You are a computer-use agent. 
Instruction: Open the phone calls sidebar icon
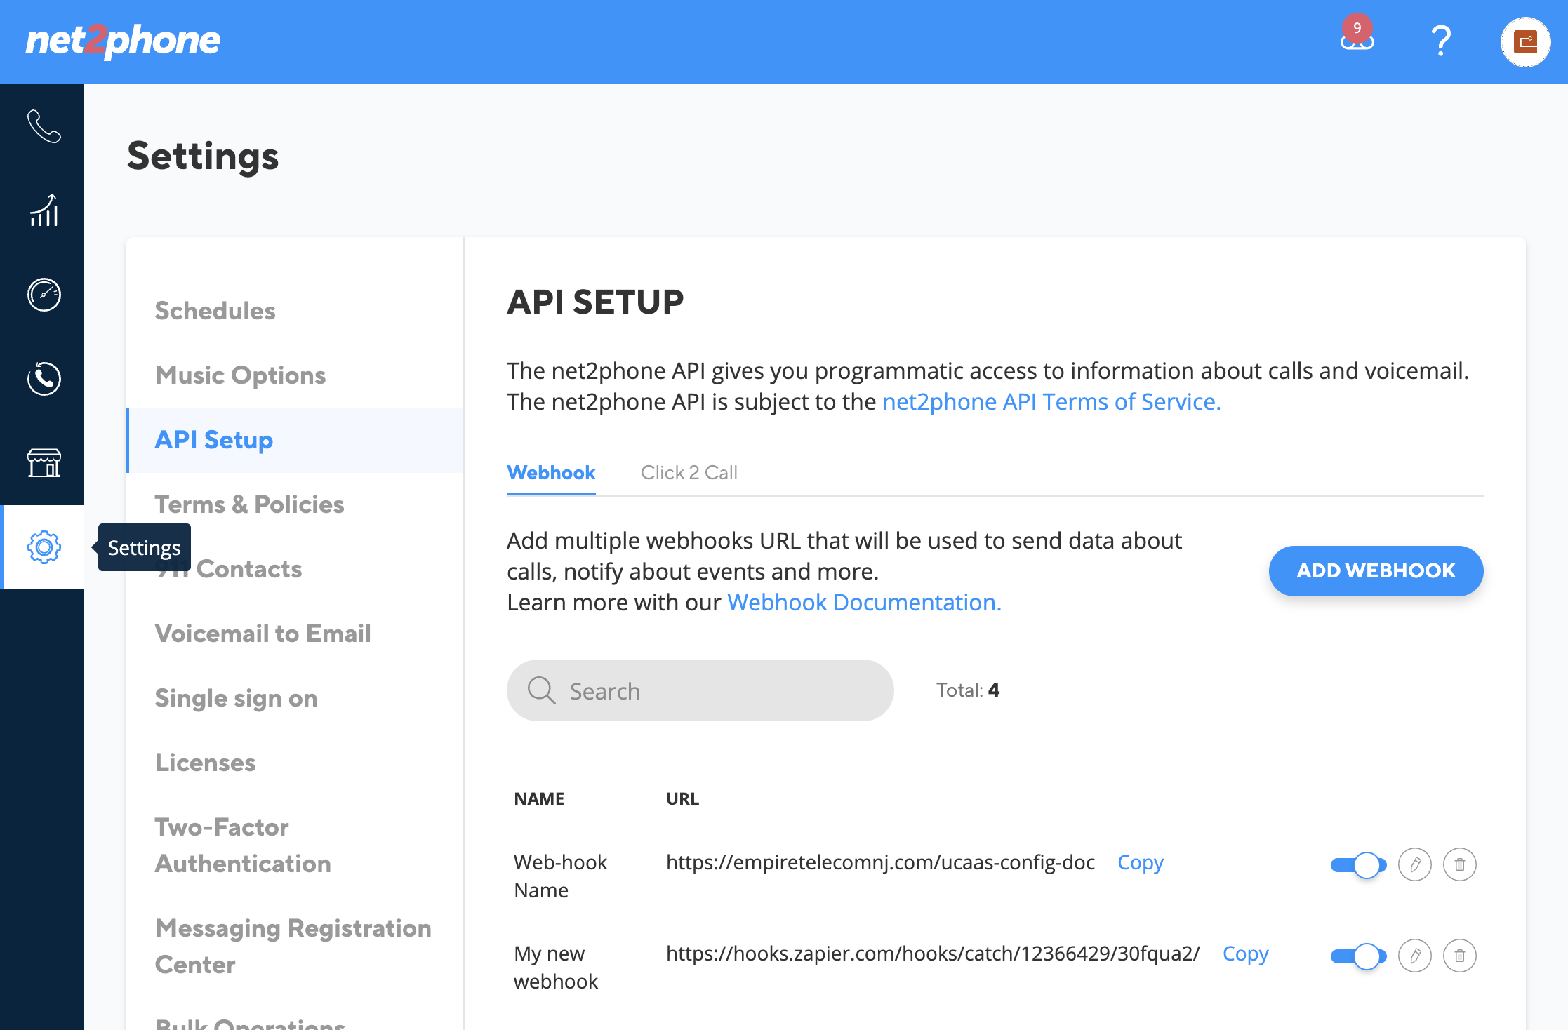pos(44,126)
